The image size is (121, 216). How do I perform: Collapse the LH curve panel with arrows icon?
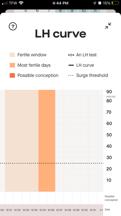[x=108, y=26]
